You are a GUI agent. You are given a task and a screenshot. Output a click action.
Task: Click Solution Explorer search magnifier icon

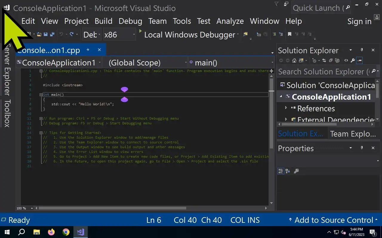click(373, 71)
